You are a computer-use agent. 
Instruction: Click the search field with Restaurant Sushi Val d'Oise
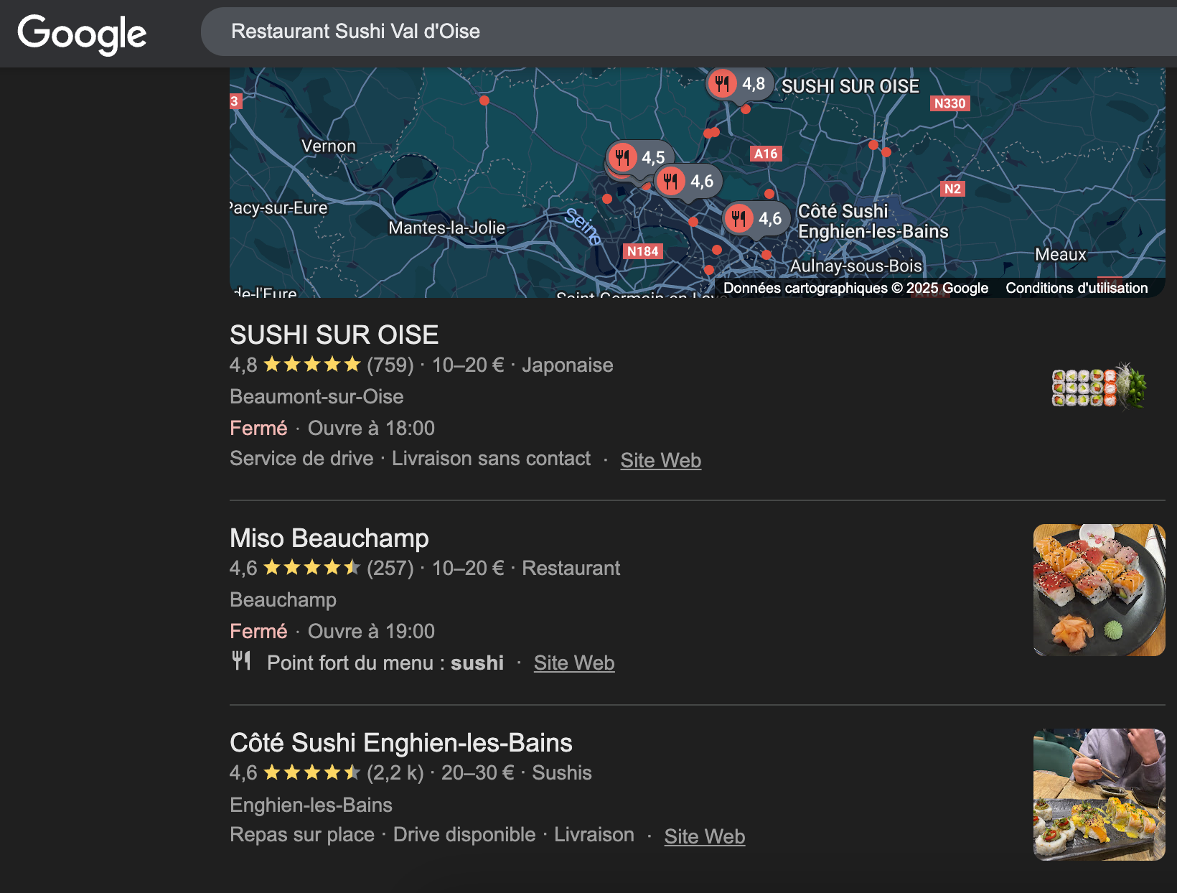click(x=689, y=32)
